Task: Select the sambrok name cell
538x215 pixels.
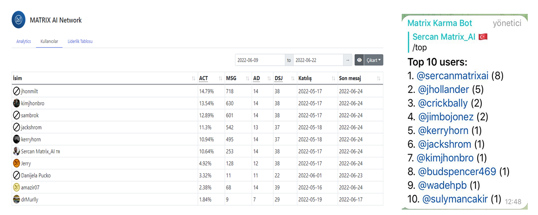Action: [x=105, y=115]
